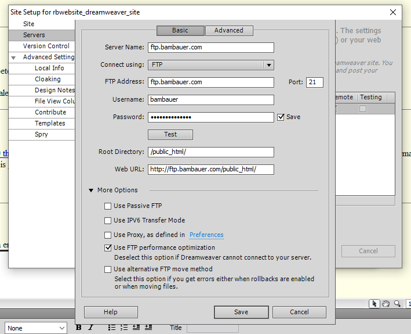
Task: Switch to the Advanced tab
Action: [229, 30]
